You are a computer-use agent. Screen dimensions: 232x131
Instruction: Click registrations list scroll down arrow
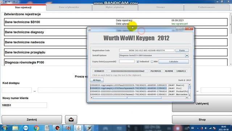pos(231,64)
